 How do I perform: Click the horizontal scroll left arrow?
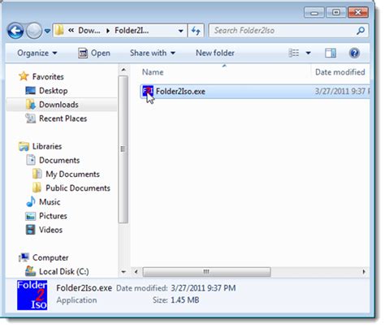point(136,271)
